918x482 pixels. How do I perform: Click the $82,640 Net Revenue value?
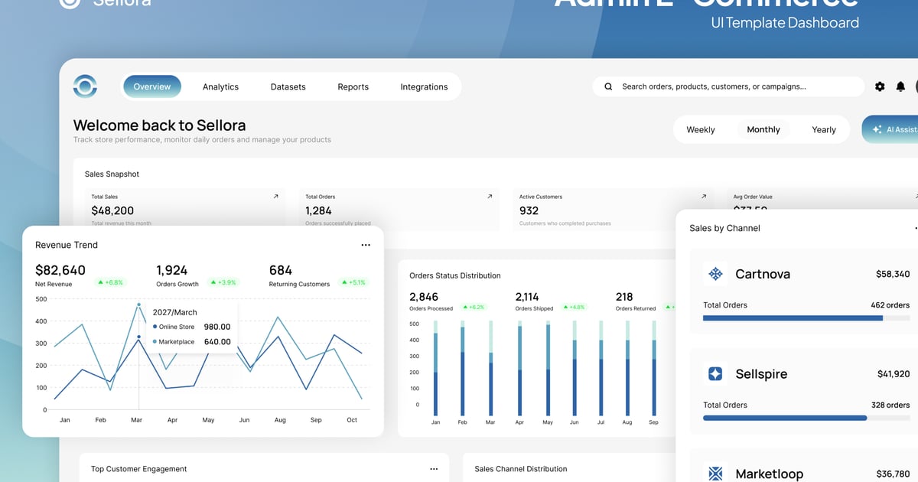[60, 270]
